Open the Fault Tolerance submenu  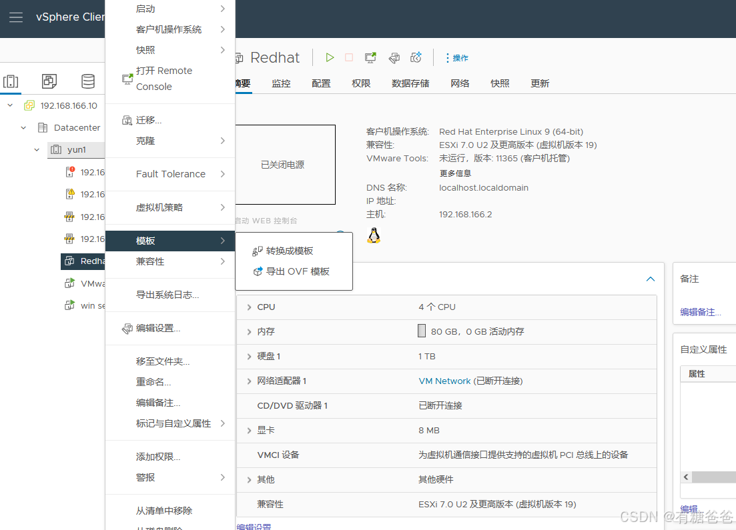click(x=170, y=174)
